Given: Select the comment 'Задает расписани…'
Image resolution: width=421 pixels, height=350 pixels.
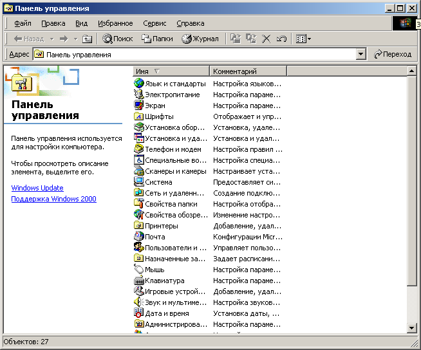Looking at the screenshot, I should point(247,259).
